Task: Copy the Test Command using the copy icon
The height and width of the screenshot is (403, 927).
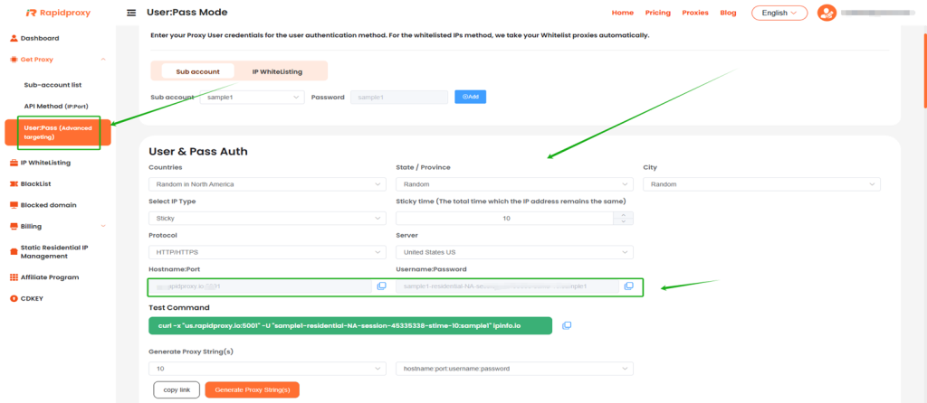Action: tap(567, 325)
